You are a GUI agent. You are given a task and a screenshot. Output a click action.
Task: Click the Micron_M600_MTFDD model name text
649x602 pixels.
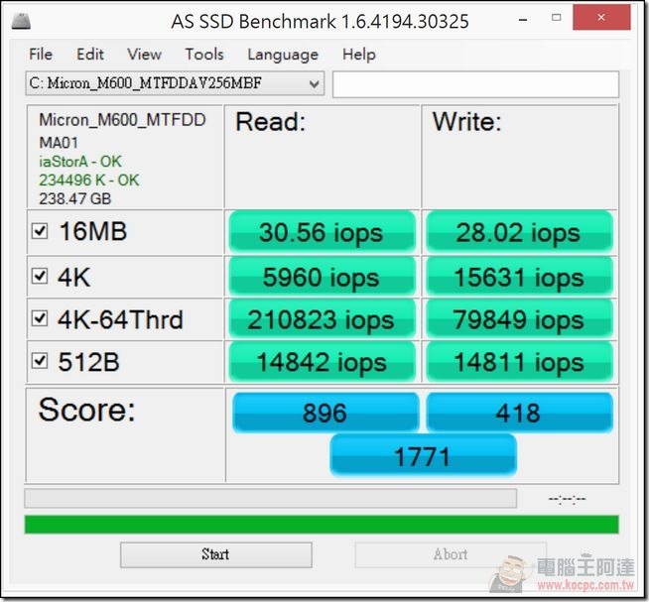click(x=122, y=120)
